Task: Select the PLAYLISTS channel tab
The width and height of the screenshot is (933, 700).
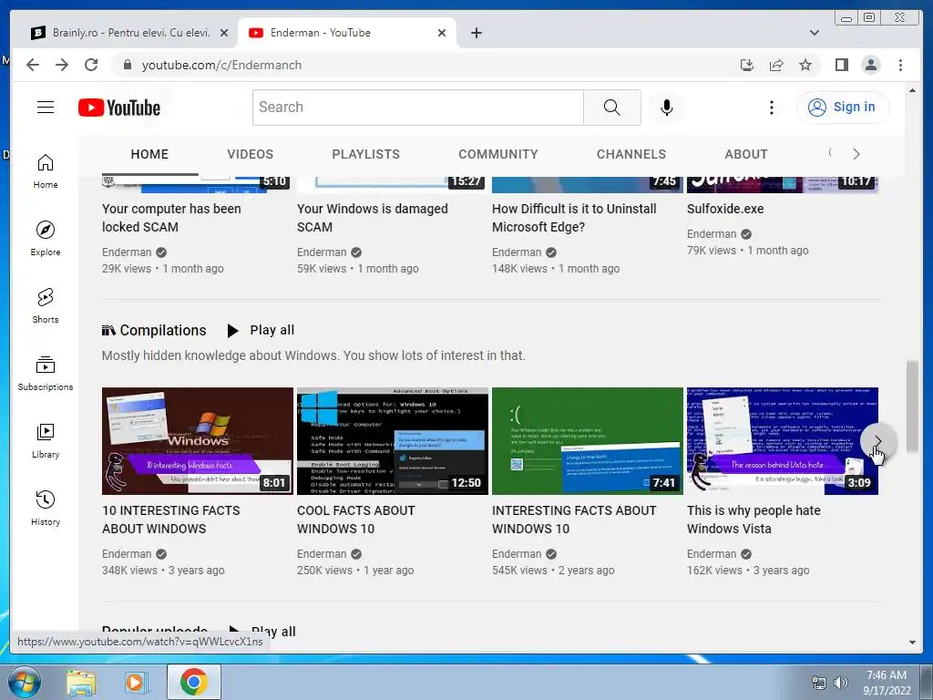Action: 365,154
